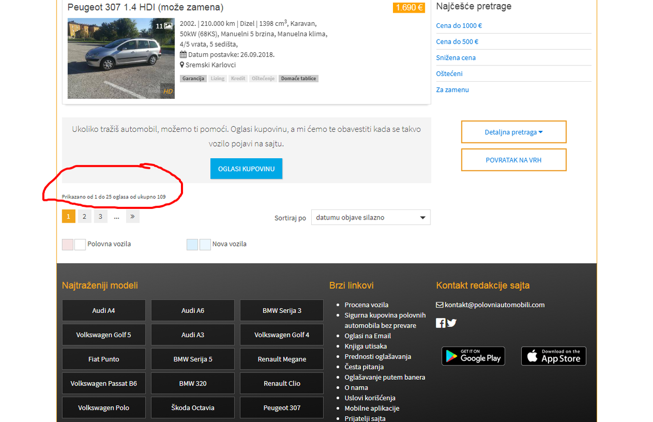Viewport: 653px width, 422px height.
Task: Click the white swatch beside Polovna vozila
Action: pyautogui.click(x=80, y=244)
